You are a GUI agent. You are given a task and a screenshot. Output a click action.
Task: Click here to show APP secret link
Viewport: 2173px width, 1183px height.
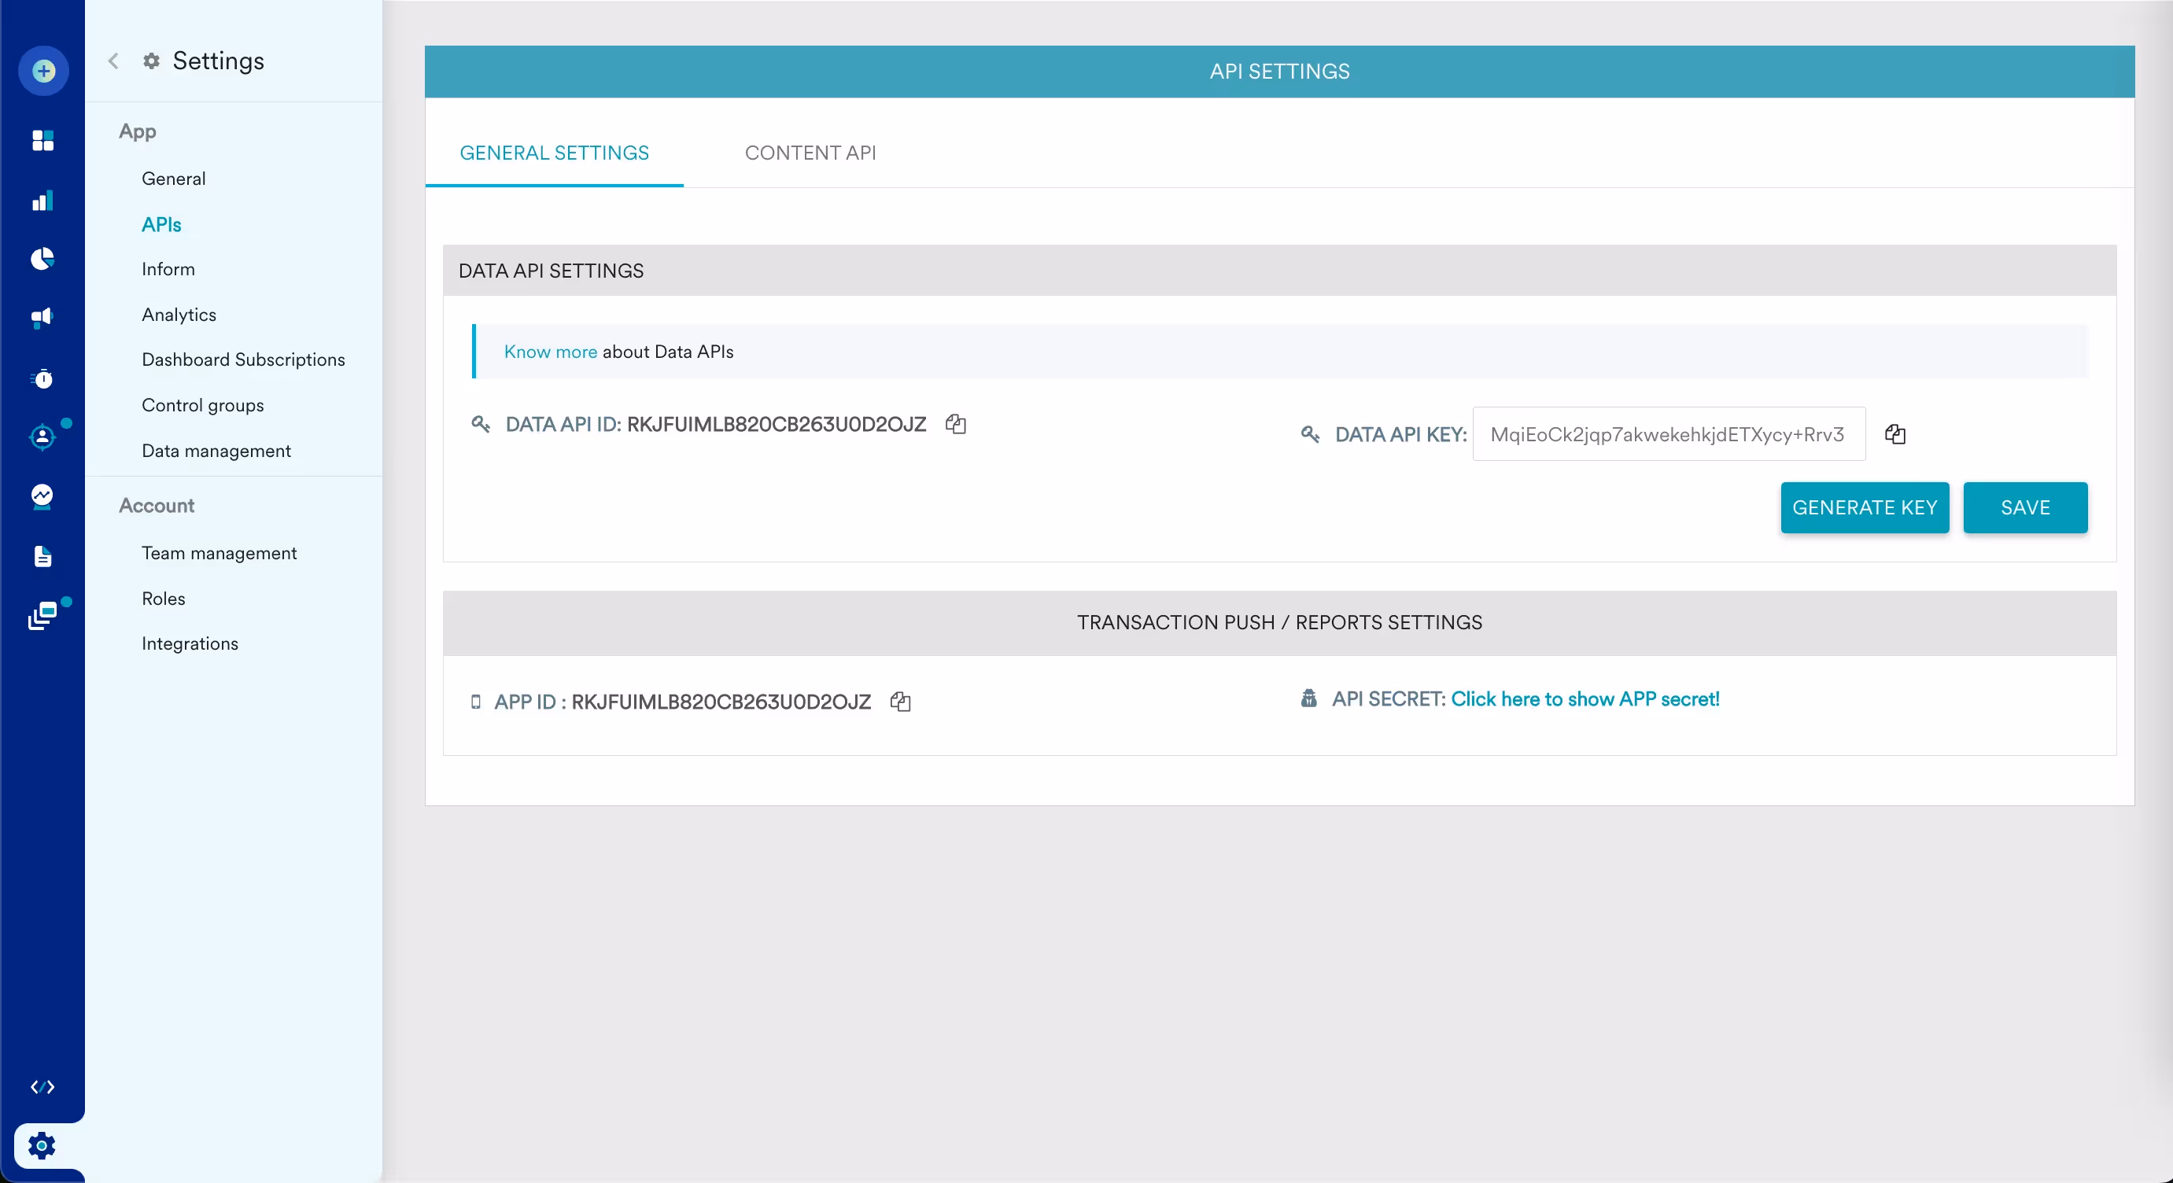click(x=1585, y=699)
